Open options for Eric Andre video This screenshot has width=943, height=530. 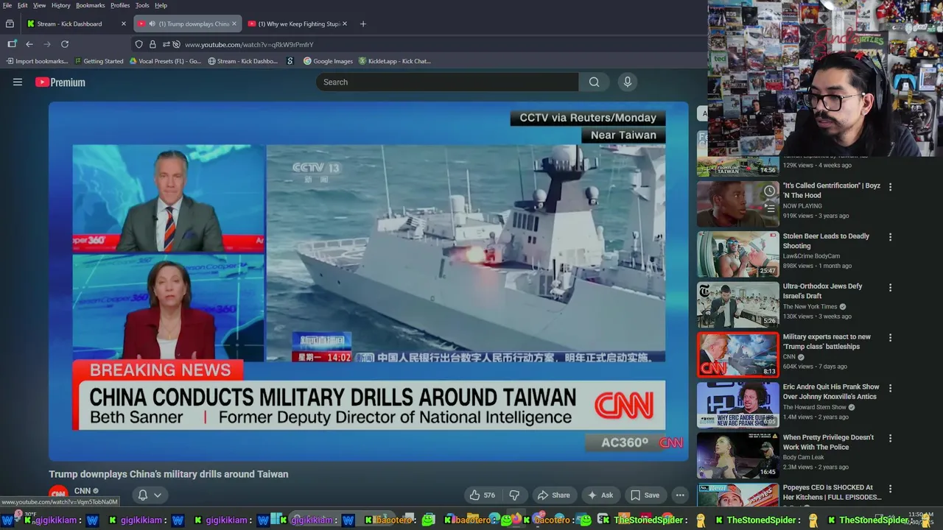click(890, 387)
